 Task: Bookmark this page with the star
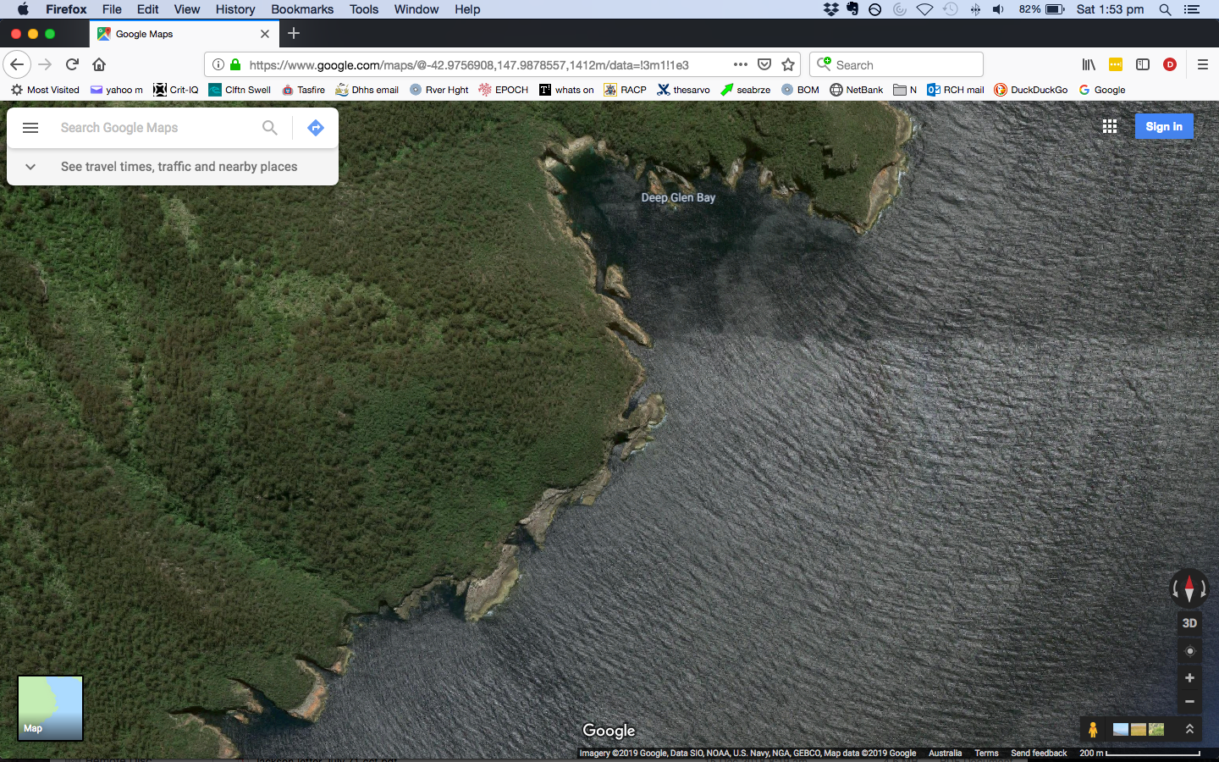coord(788,65)
